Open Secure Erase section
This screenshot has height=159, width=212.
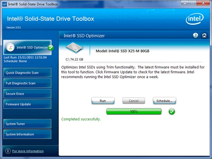27,94
